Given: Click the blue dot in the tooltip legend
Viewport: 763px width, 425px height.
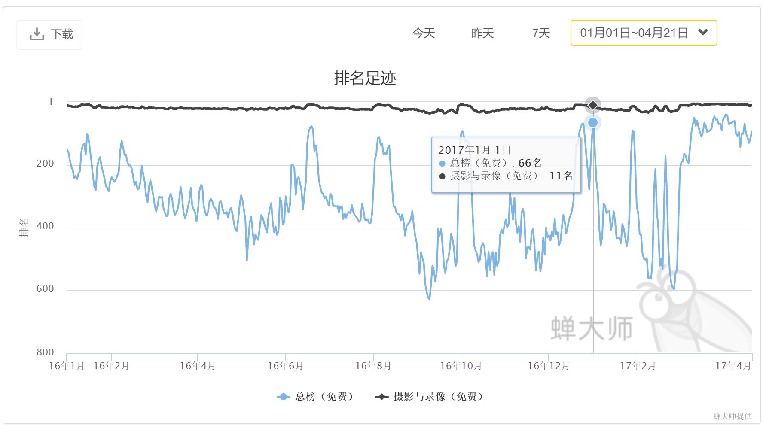Looking at the screenshot, I should coord(442,163).
